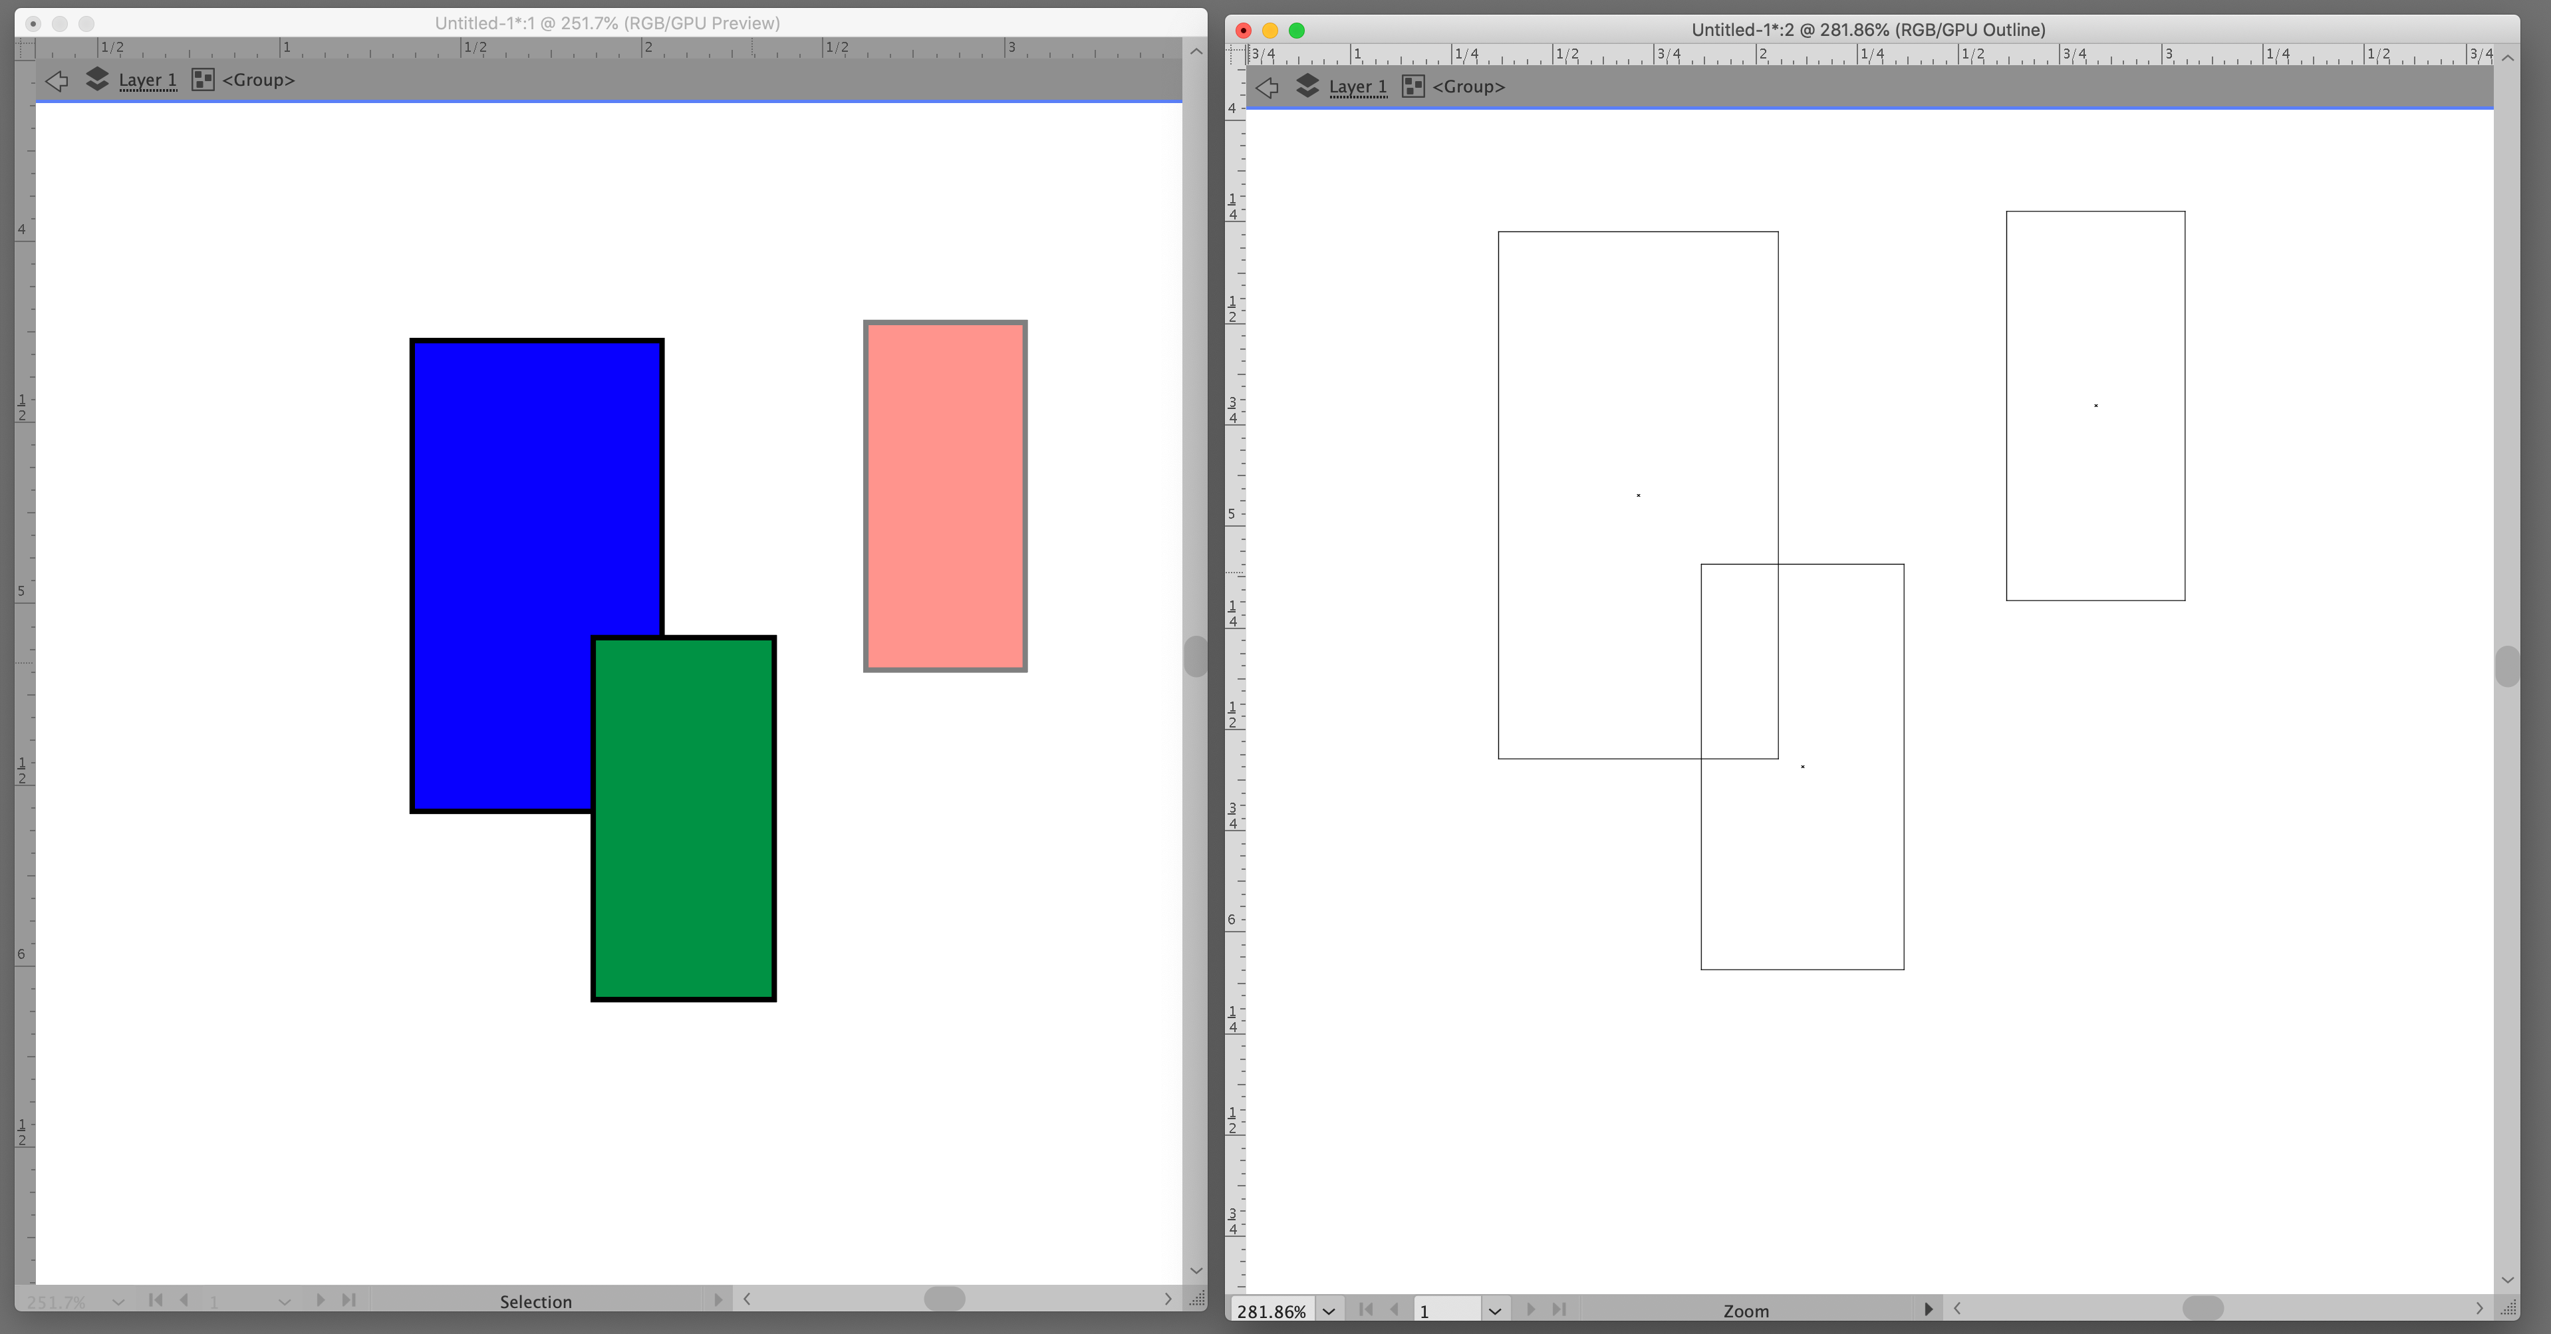2551x1334 pixels.
Task: Click the layers icon in the Outline view window
Action: (x=1307, y=86)
